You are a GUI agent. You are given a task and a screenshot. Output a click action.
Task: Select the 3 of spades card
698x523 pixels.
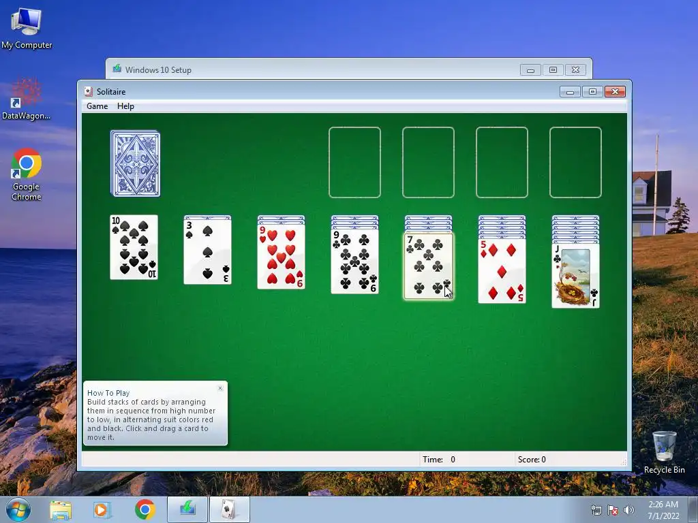207,252
